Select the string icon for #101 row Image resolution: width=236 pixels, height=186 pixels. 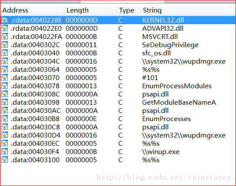(x=4, y=78)
